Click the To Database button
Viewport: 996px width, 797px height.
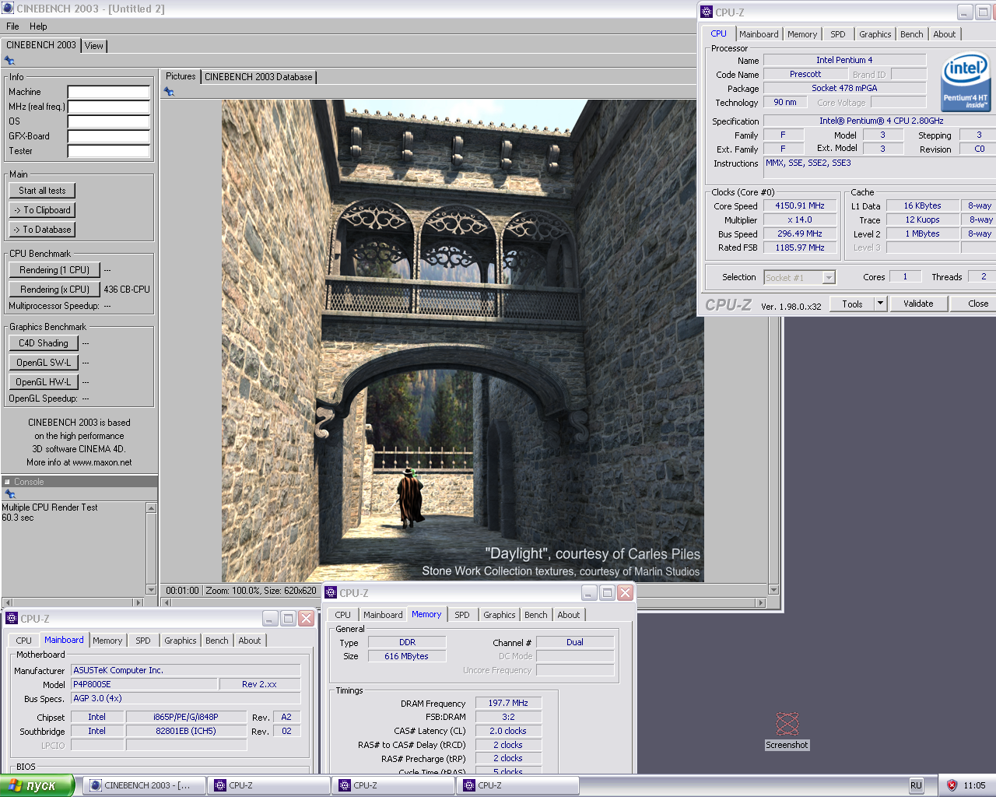pos(43,230)
